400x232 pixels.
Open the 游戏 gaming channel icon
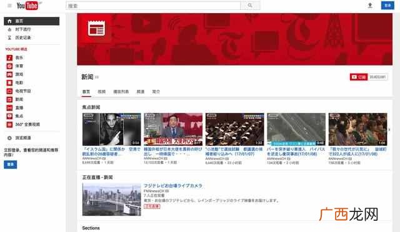pyautogui.click(x=9, y=75)
